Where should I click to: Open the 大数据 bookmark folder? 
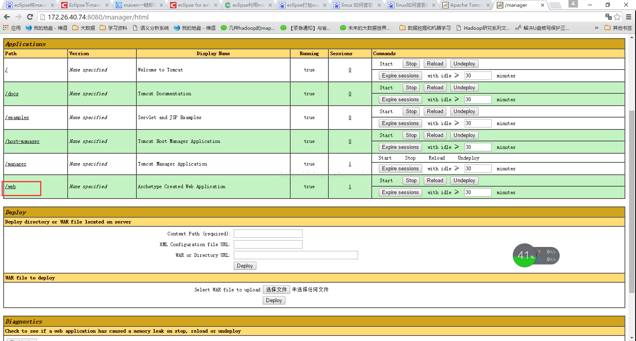(83, 28)
